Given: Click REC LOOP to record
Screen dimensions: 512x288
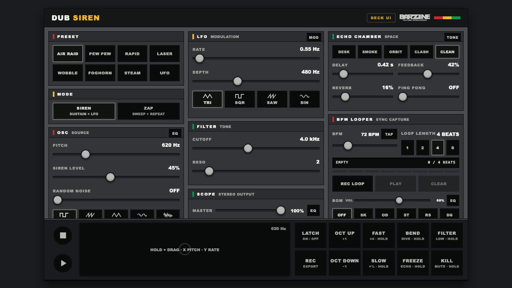Looking at the screenshot, I should [x=352, y=184].
